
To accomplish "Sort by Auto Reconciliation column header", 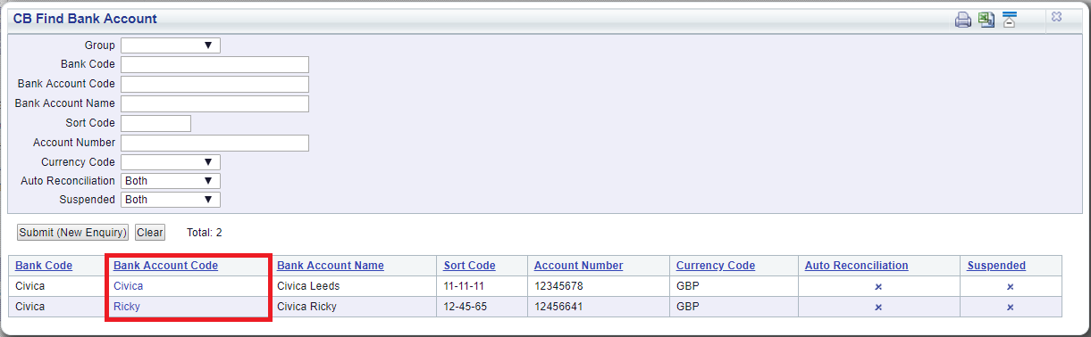I will (857, 266).
